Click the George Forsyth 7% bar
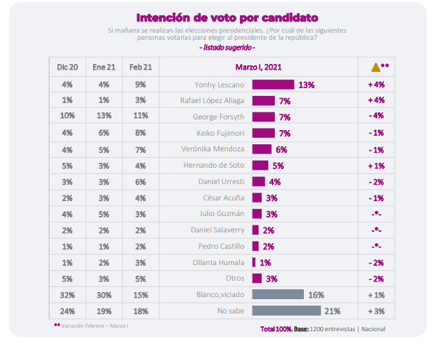This screenshot has width=448, height=344. (x=263, y=117)
